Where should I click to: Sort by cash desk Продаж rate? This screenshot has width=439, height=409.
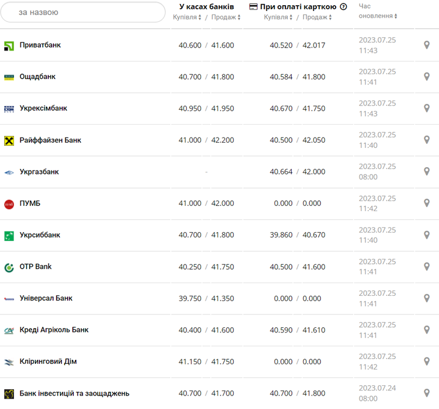click(226, 17)
